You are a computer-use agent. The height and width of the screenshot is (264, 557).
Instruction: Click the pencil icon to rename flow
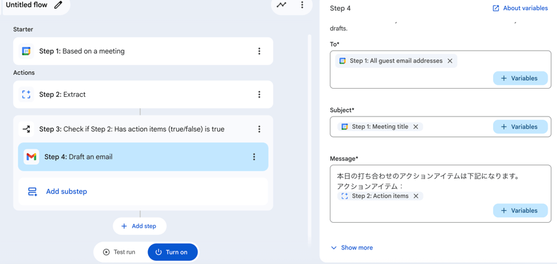(x=58, y=5)
